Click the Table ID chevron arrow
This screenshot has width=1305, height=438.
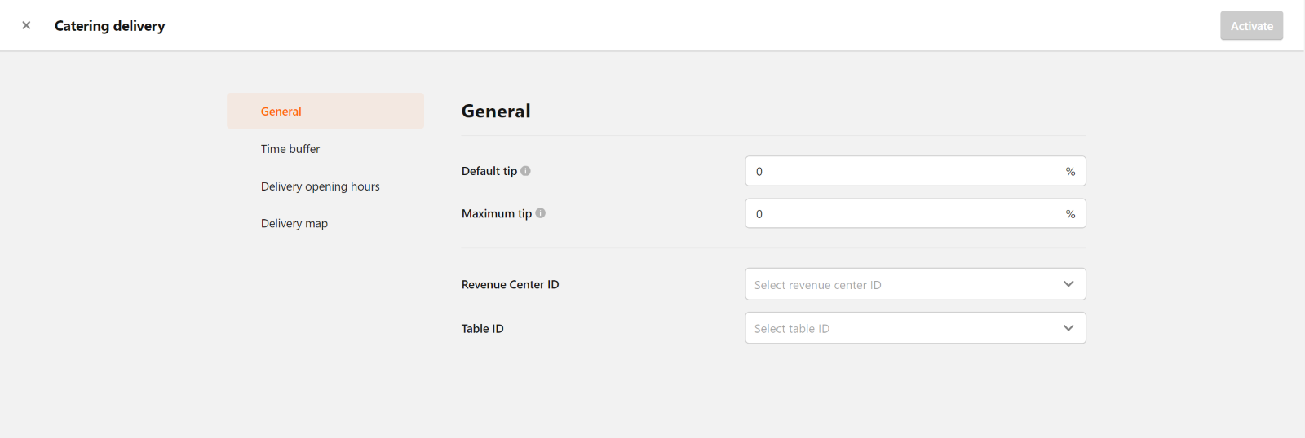(x=1068, y=328)
